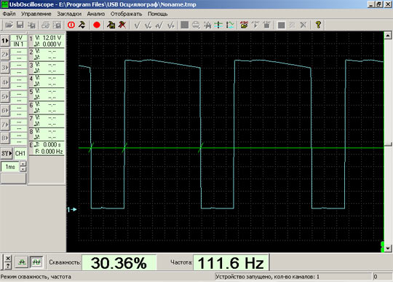Click the channel 1 zero level marker
Image resolution: width=393 pixels, height=282 pixels.
pyautogui.click(x=71, y=209)
